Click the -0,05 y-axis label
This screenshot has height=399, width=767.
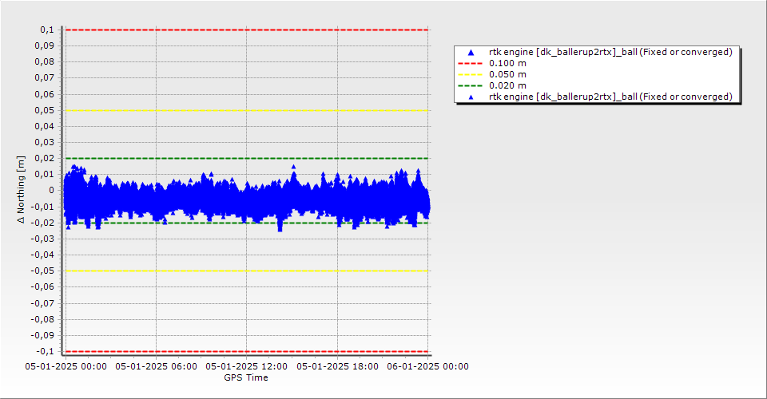[x=42, y=271]
